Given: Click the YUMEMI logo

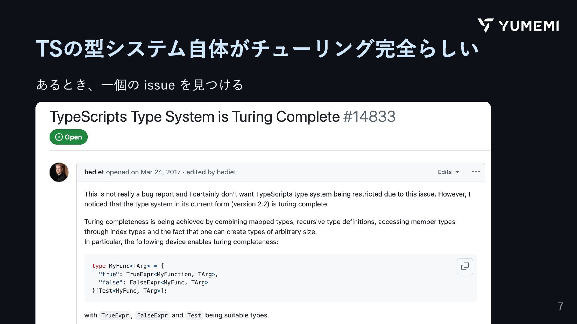Looking at the screenshot, I should pyautogui.click(x=518, y=25).
